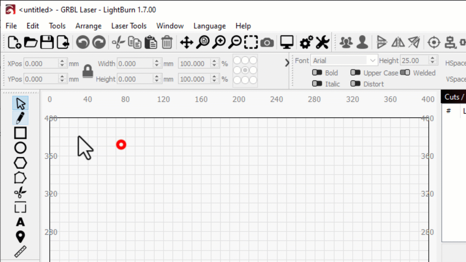Expand the collapsed toolbar chevron

[287, 63]
